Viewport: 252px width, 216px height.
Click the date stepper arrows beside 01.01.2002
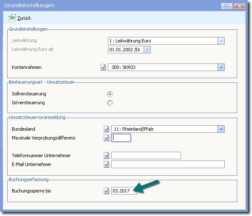[147, 50]
